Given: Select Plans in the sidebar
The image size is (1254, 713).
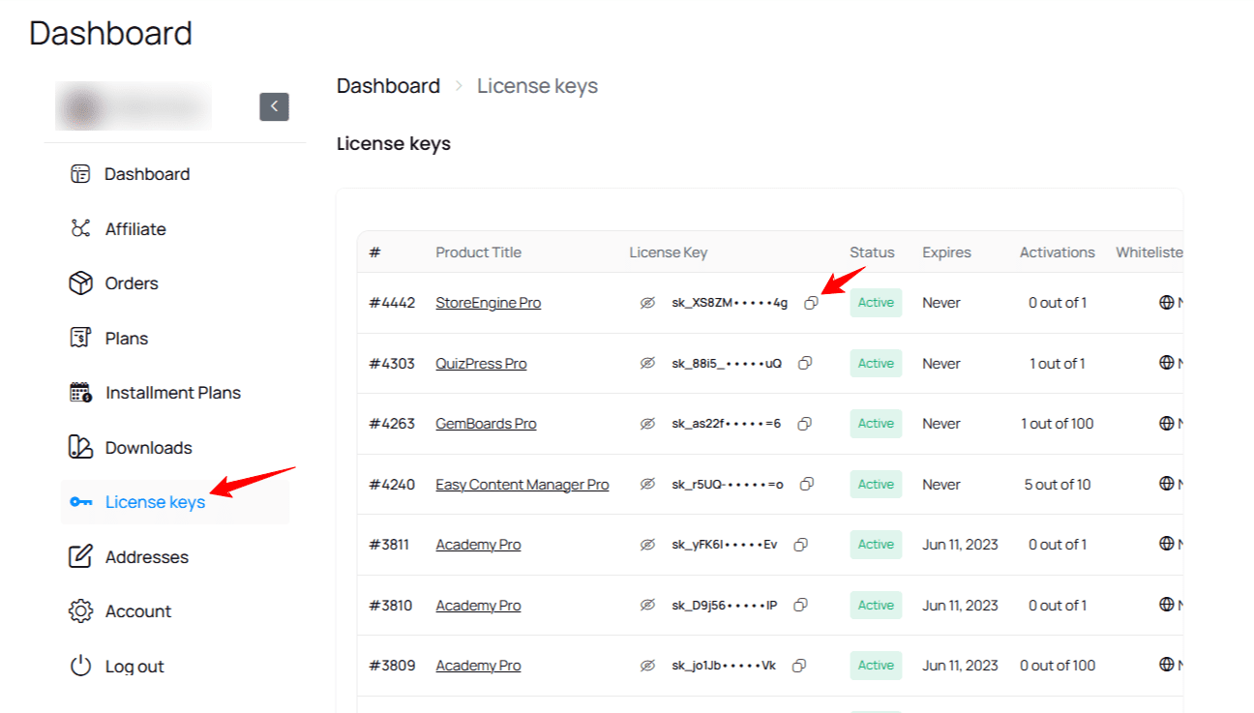Looking at the screenshot, I should 127,339.
